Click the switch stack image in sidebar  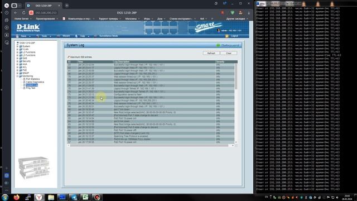[x=33, y=167]
